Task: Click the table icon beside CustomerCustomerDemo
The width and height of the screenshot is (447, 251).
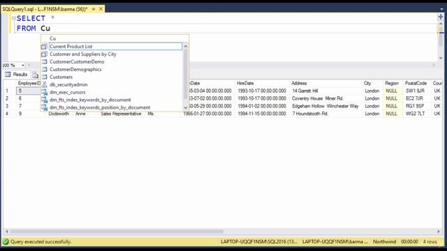Action: point(44,62)
